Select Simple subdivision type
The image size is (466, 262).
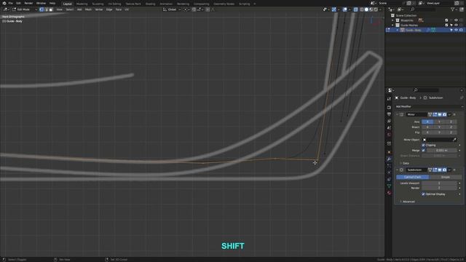pos(445,177)
